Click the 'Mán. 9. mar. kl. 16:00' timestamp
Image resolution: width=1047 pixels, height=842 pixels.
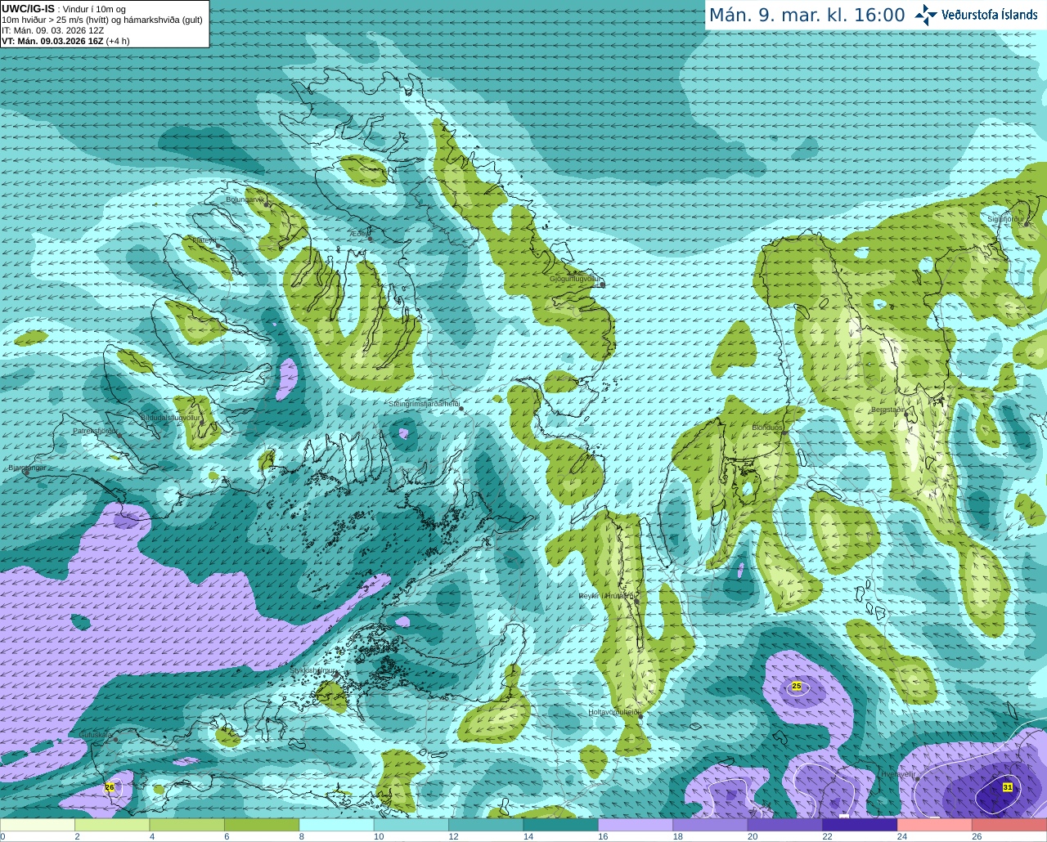point(807,16)
